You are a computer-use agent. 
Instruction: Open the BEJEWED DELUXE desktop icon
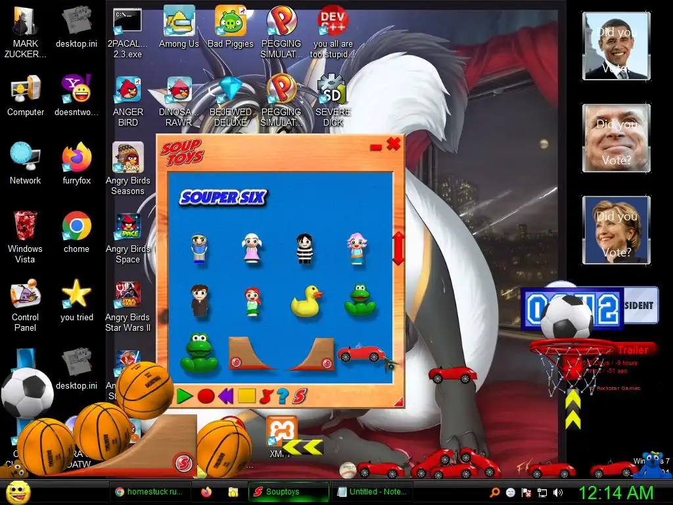[231, 101]
